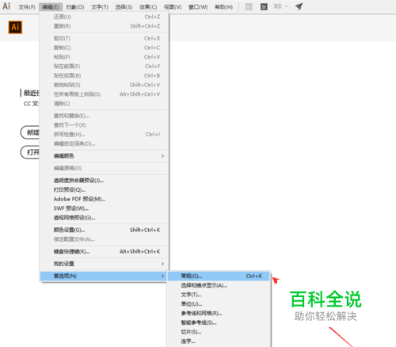This screenshot has height=347, width=396.
Task: Choose 贴在前面(F) entry
Action: (105, 67)
